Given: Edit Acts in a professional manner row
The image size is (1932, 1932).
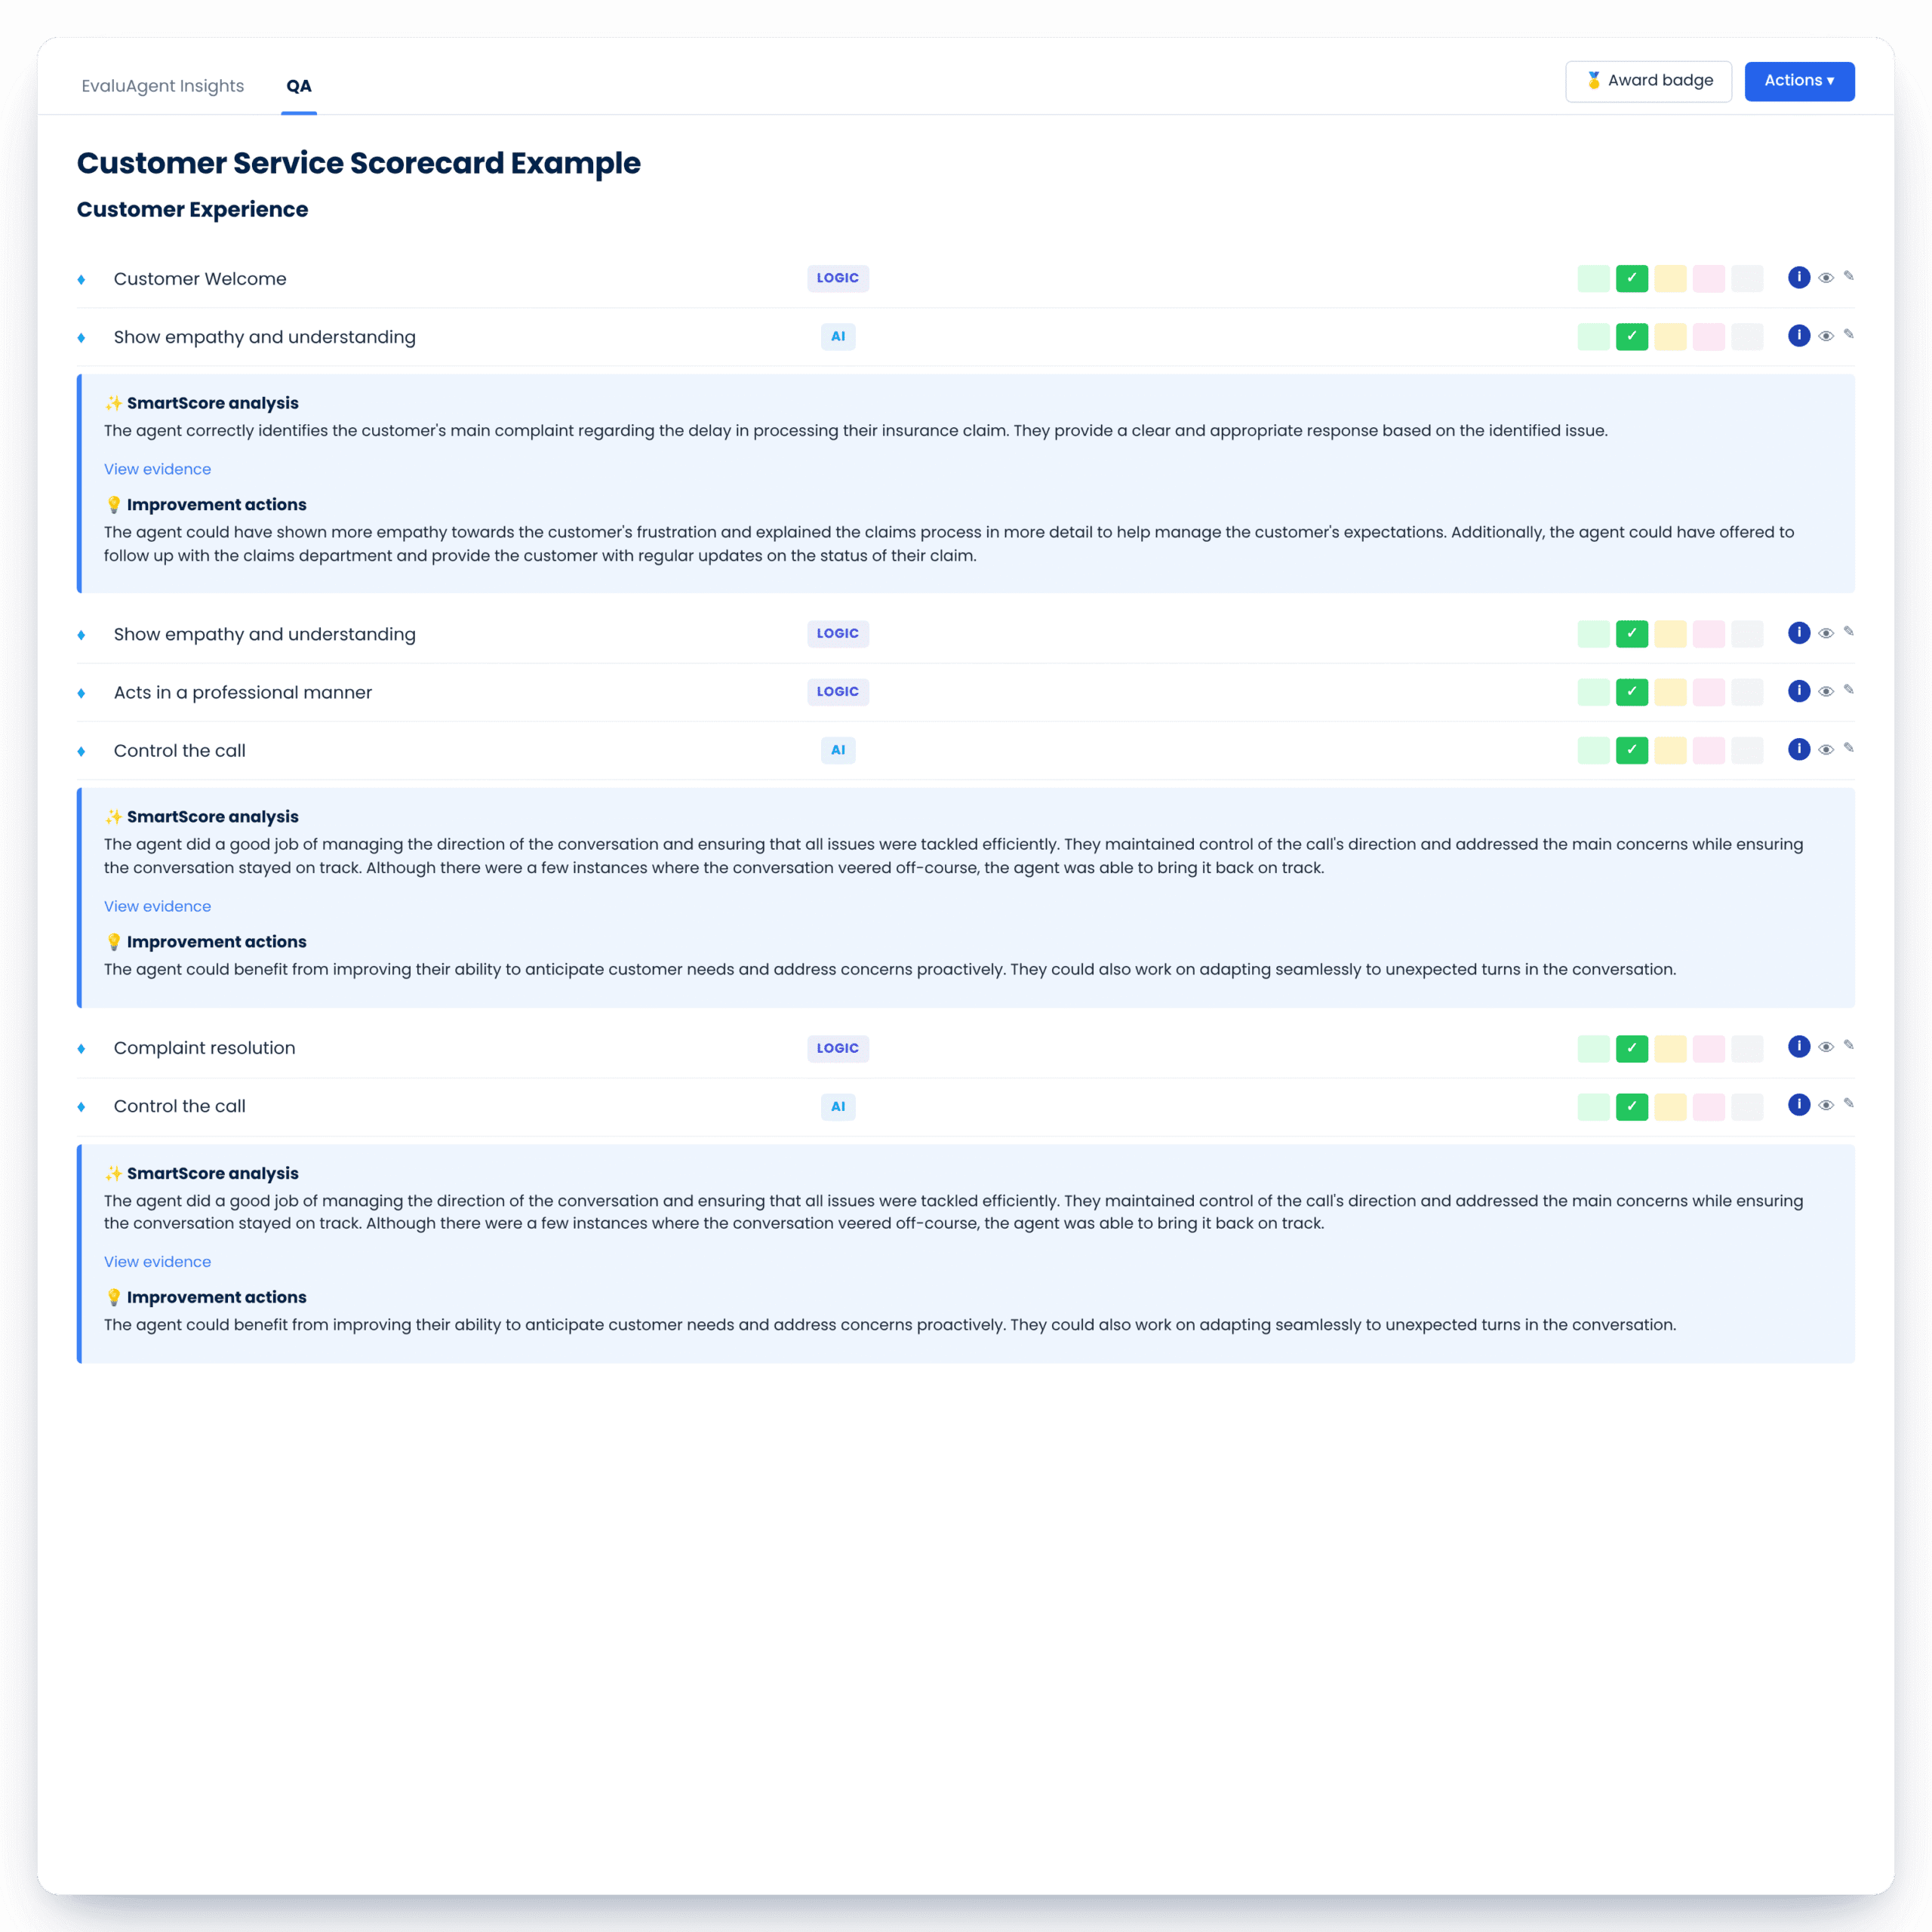Looking at the screenshot, I should point(1848,689).
